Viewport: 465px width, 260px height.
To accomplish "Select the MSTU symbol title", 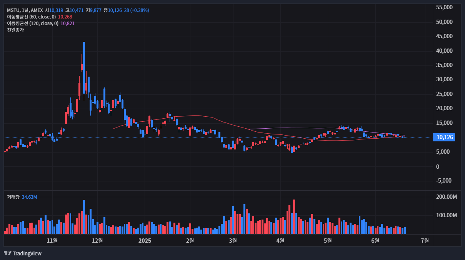I will tap(25, 10).
